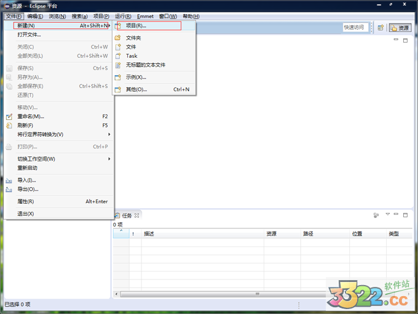
Task: Click the icon beside 无标题的文本文件
Action: coord(118,65)
